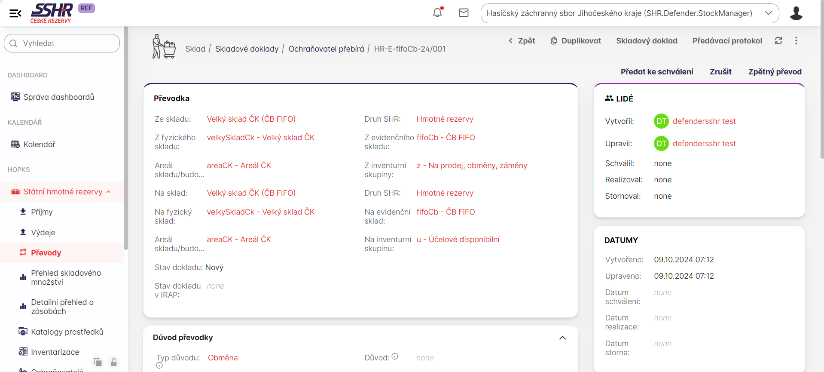Open the three-dot more options menu

[x=796, y=41]
